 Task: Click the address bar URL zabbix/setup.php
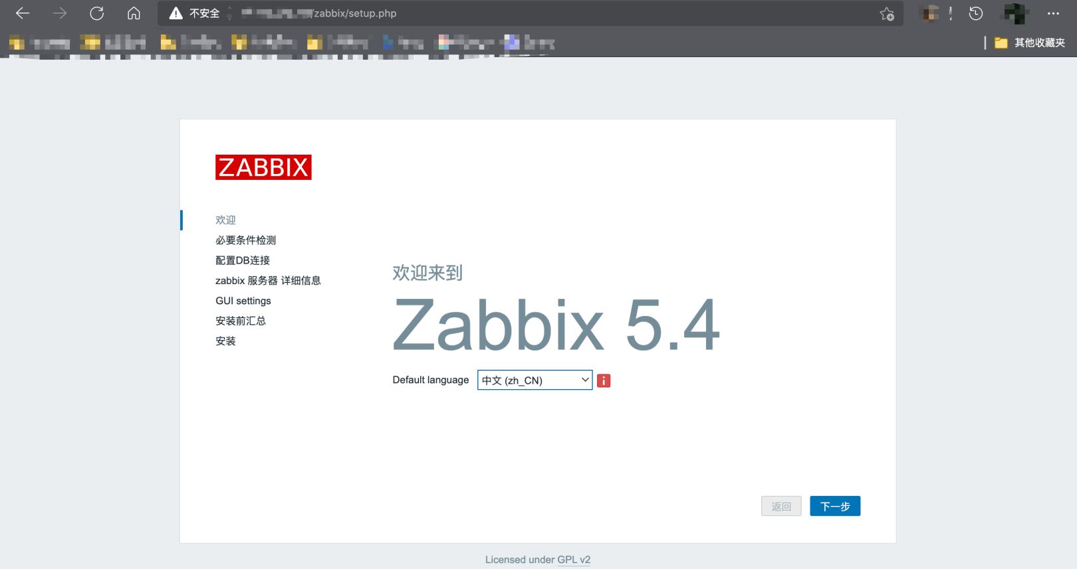point(355,13)
